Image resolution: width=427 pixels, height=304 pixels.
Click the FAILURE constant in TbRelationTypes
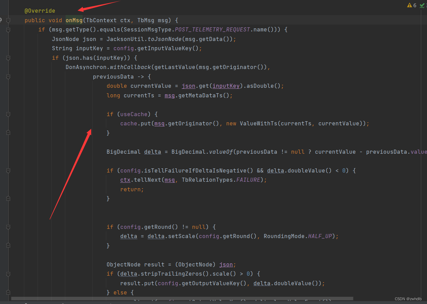pyautogui.click(x=248, y=180)
